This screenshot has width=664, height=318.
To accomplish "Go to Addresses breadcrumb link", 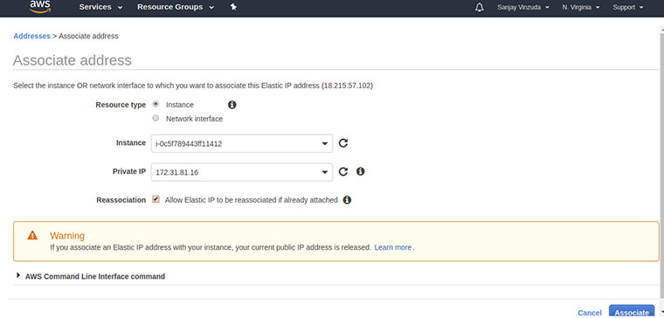I will coord(31,36).
